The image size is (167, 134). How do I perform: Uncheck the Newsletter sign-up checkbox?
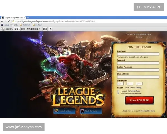[118, 94]
